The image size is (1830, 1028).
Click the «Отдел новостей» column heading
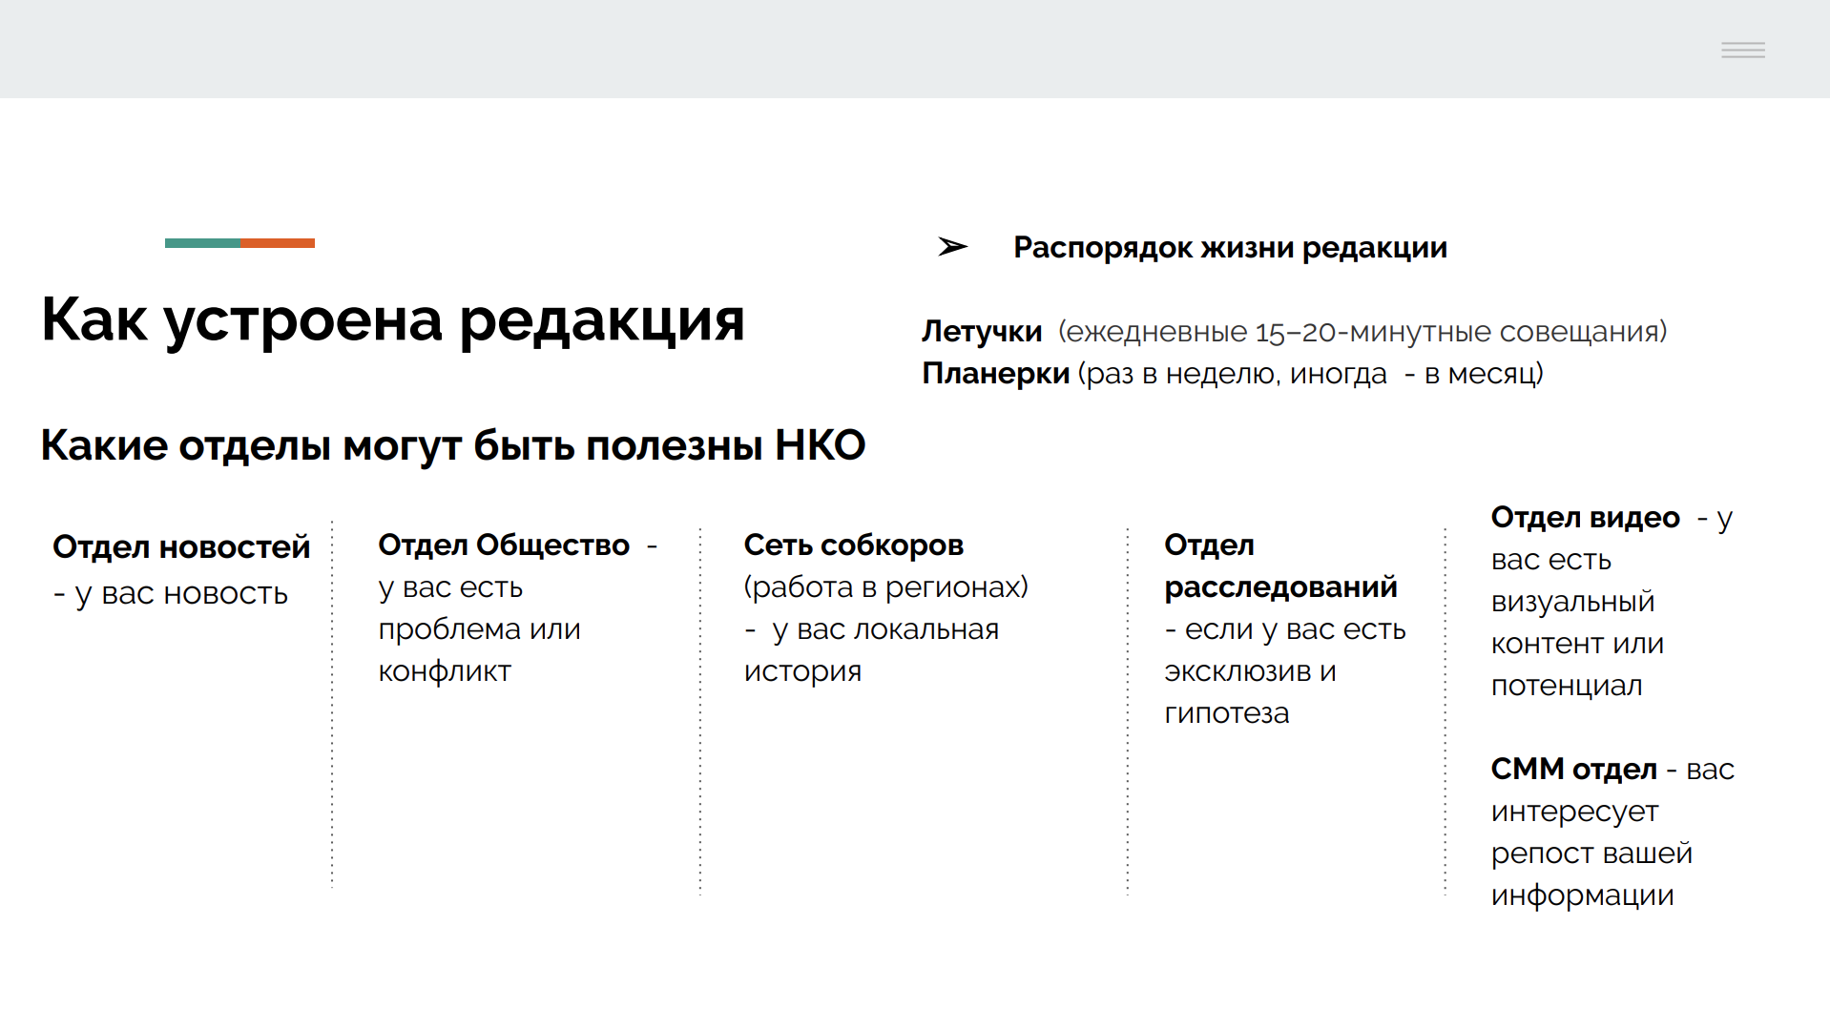(x=181, y=547)
